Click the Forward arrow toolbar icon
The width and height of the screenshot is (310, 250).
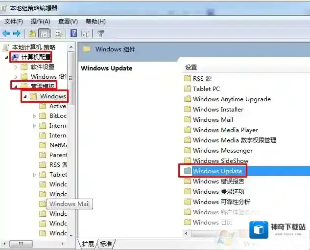coord(17,34)
